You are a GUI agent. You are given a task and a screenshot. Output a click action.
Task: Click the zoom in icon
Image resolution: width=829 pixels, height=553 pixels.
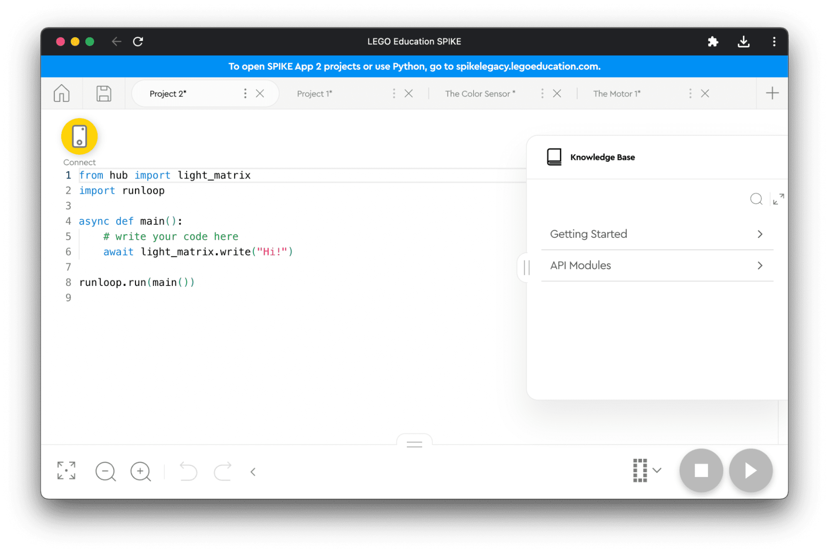(x=141, y=470)
